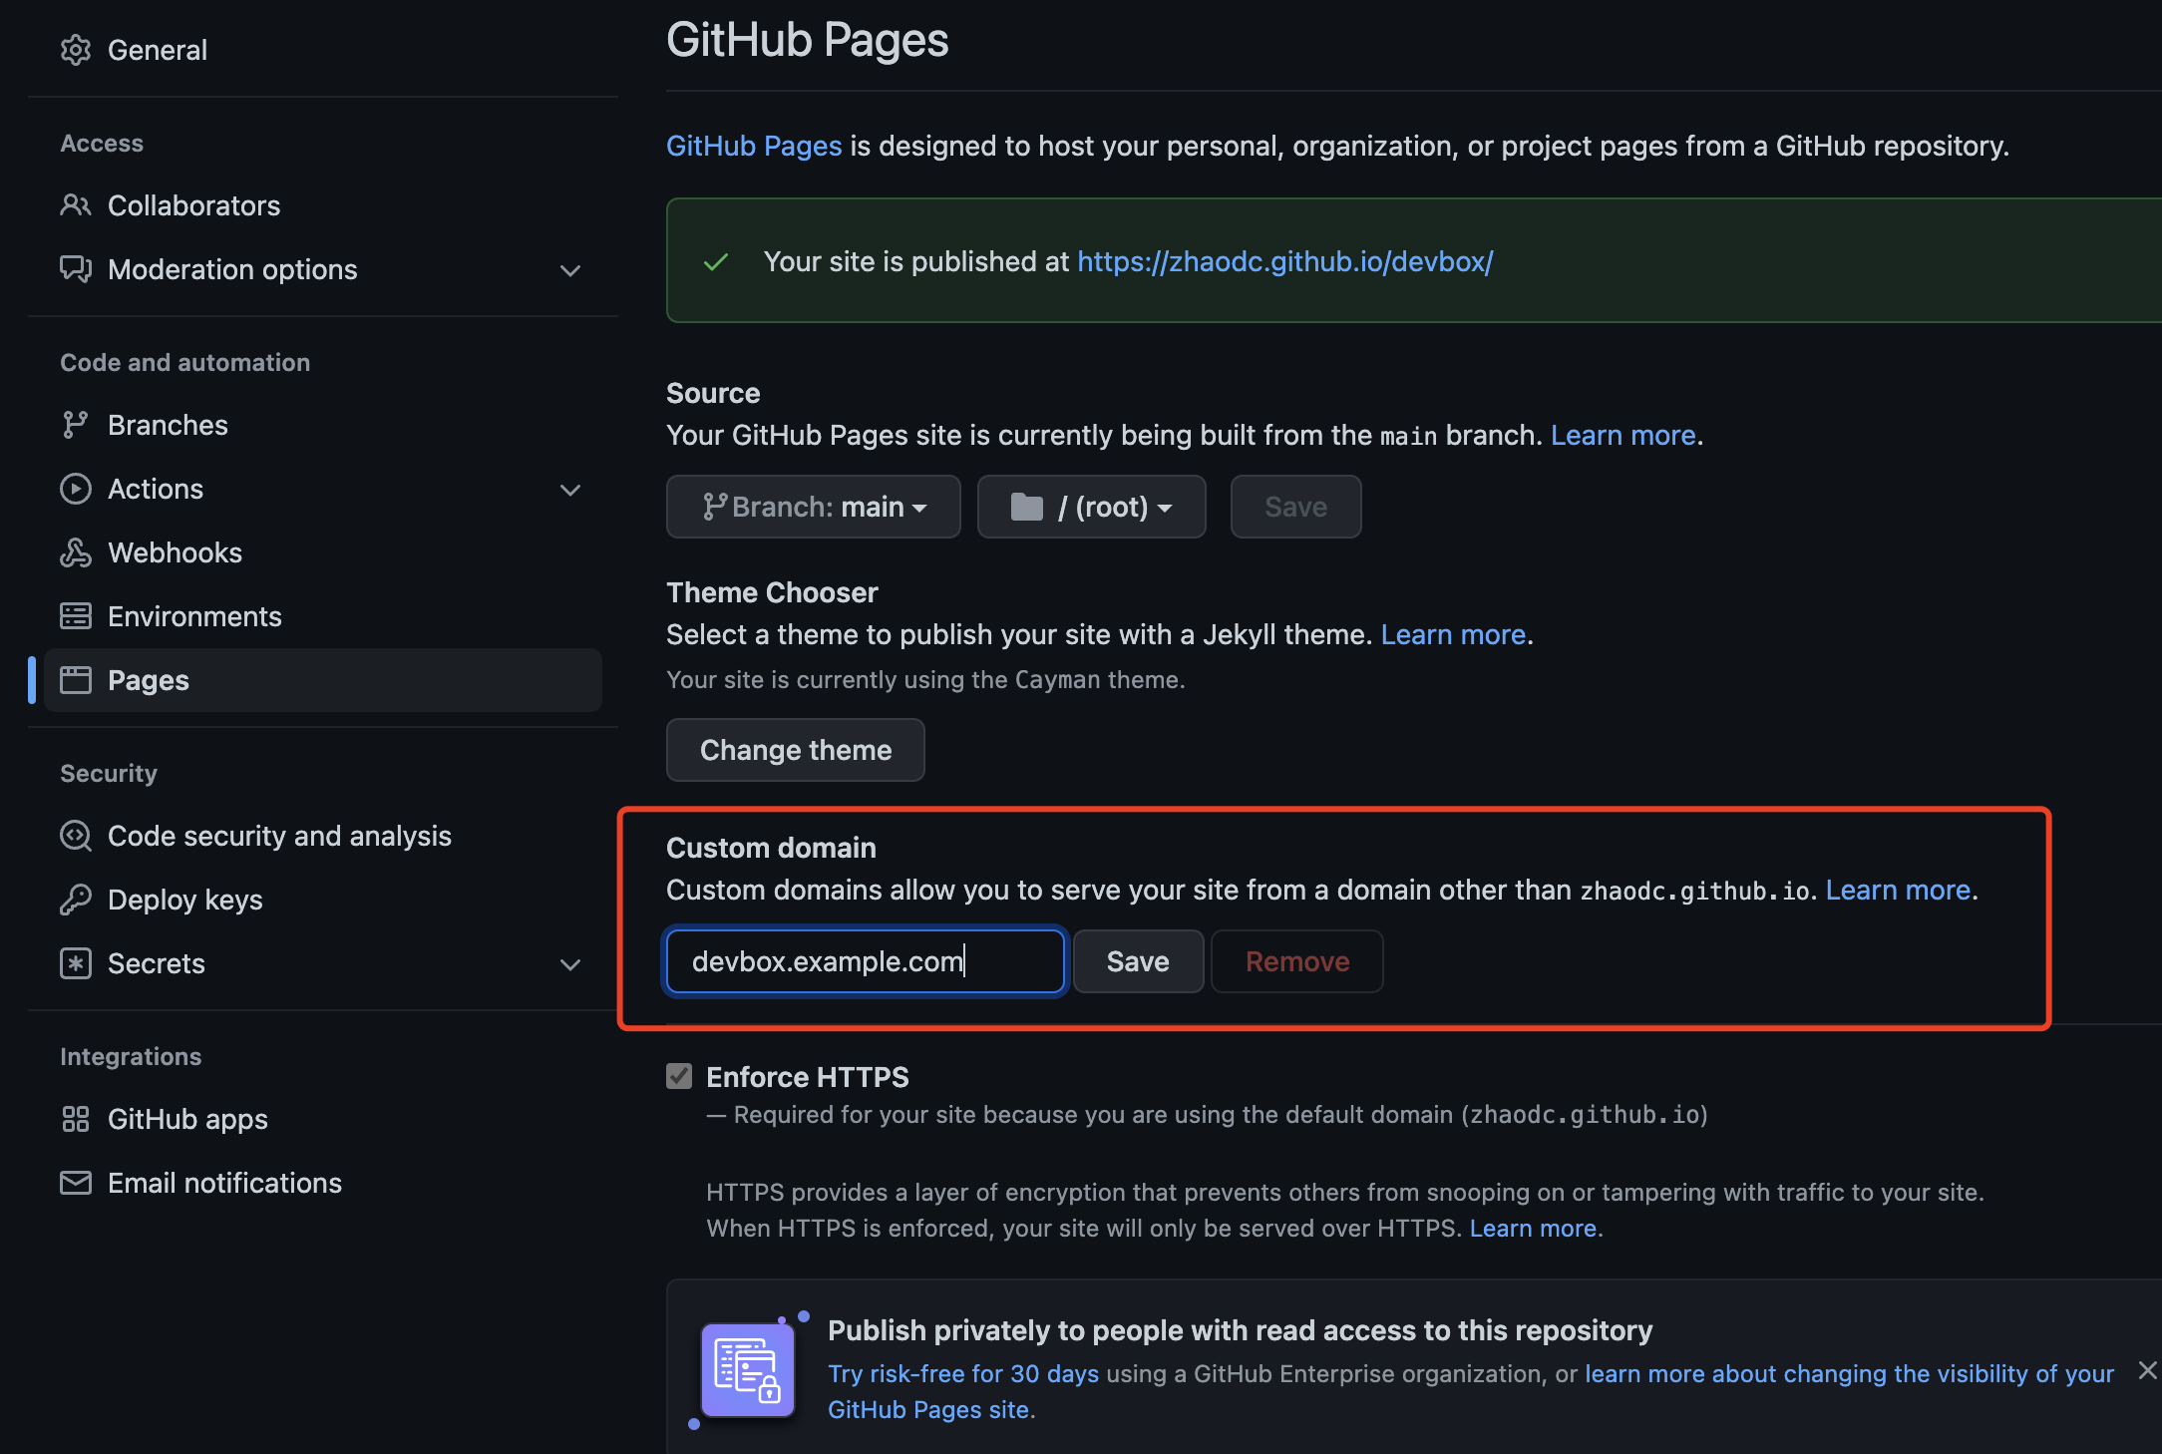Open the published site URL link

(1285, 261)
